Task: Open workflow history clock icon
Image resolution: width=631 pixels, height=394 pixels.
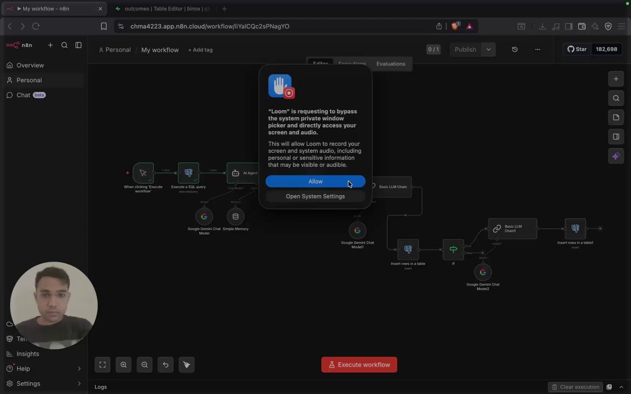Action: [515, 49]
